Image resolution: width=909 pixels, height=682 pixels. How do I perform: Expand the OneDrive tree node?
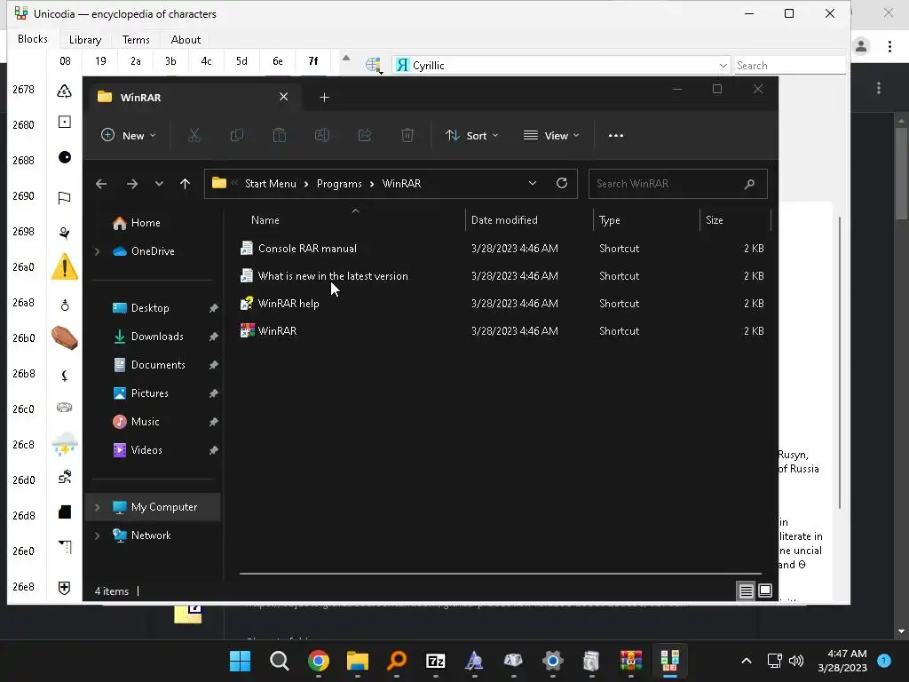coord(97,251)
